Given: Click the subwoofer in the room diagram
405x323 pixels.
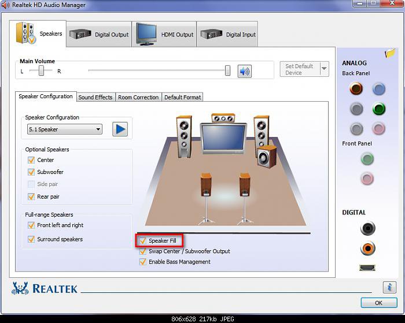Looking at the screenshot, I should pyautogui.click(x=267, y=157).
